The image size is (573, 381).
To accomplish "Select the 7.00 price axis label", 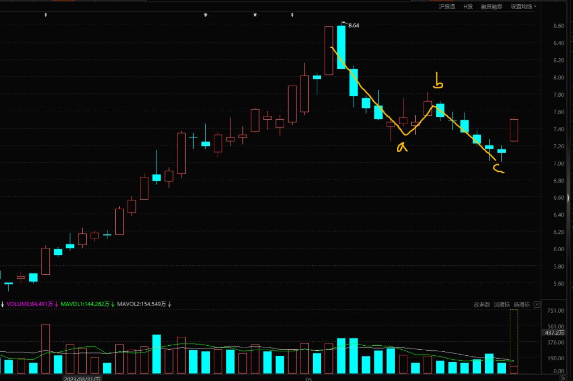I will pos(558,164).
